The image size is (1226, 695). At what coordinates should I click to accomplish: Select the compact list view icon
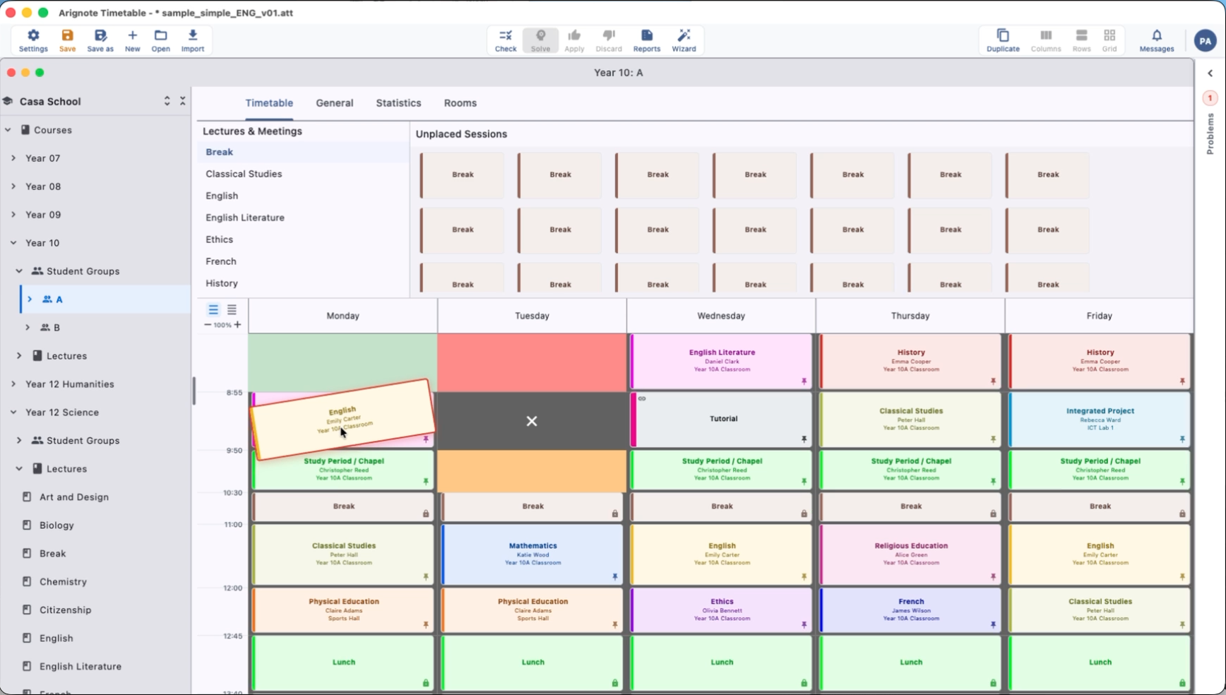[213, 309]
